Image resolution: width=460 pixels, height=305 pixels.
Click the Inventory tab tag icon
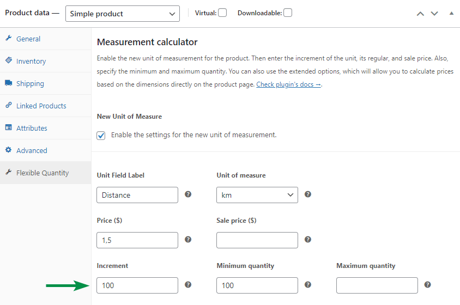click(x=9, y=60)
